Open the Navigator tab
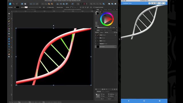Viewport: 183px width, 103px height. tap(108, 92)
